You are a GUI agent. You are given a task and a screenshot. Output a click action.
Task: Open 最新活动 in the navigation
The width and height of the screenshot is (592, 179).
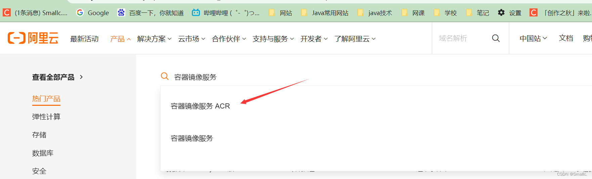(x=84, y=39)
